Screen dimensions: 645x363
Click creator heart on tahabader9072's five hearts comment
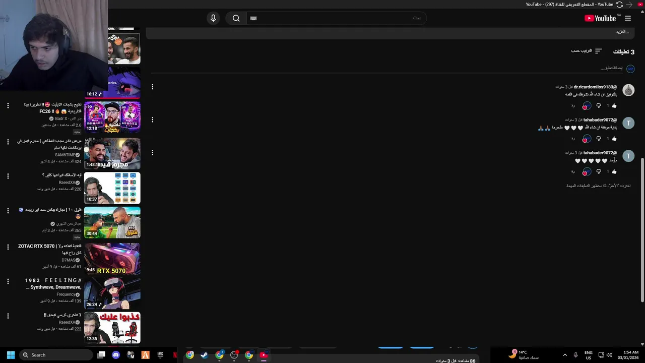[x=587, y=172]
